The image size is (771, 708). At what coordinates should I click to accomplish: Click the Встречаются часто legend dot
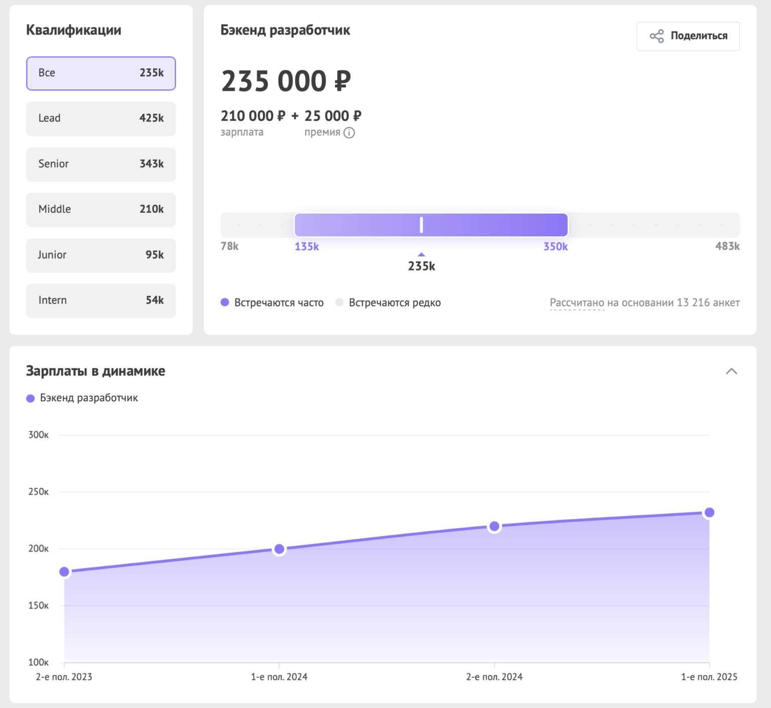[x=225, y=302]
